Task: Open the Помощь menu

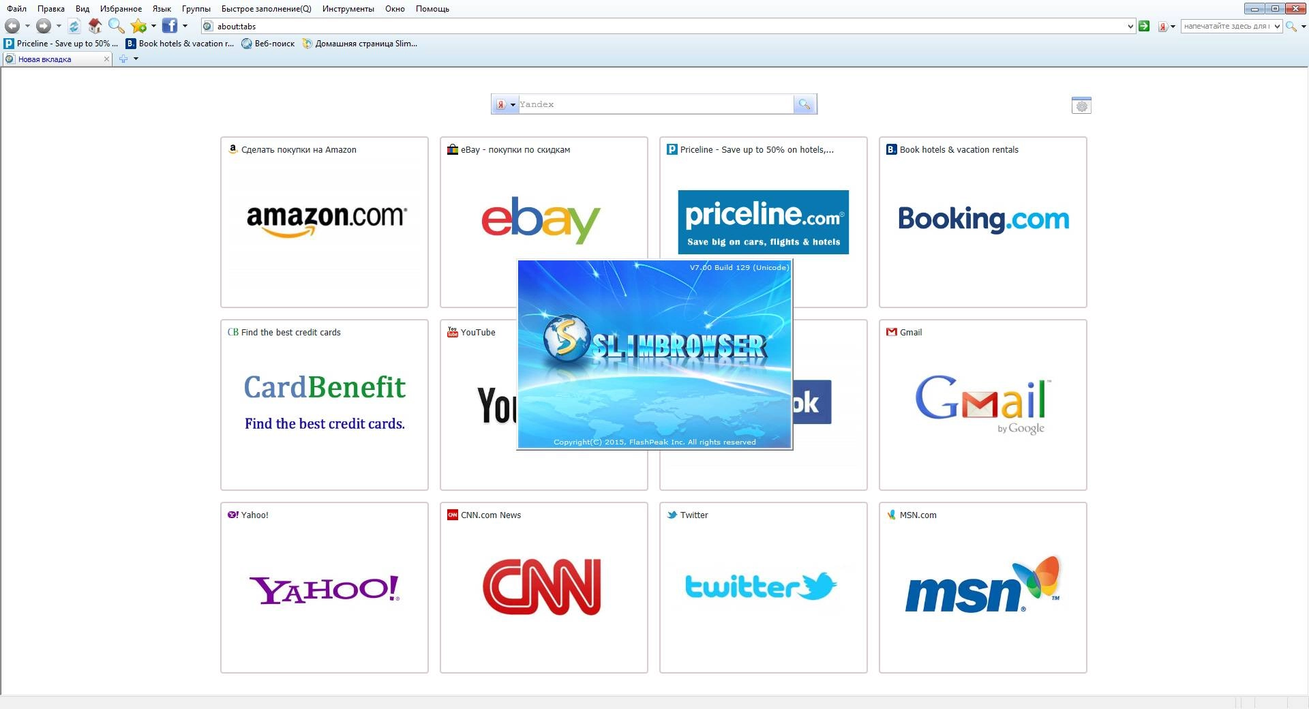Action: 432,9
